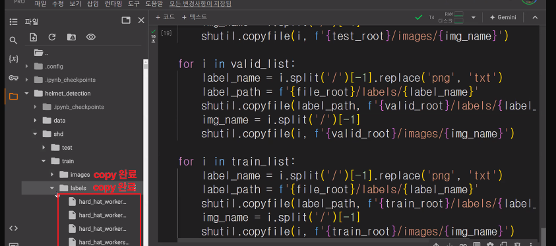Go up with the '..' folder
The height and width of the screenshot is (246, 556).
pos(41,53)
